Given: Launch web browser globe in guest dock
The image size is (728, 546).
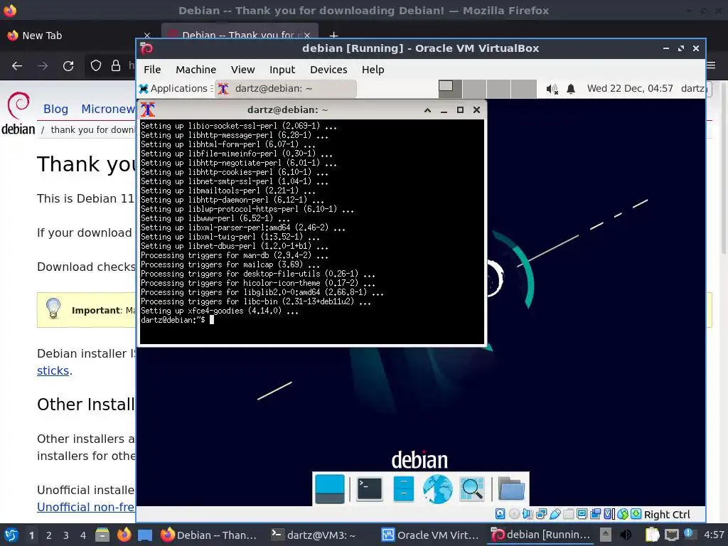Looking at the screenshot, I should click(x=437, y=489).
